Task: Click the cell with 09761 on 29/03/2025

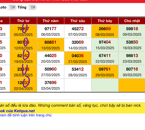Action: point(105,72)
